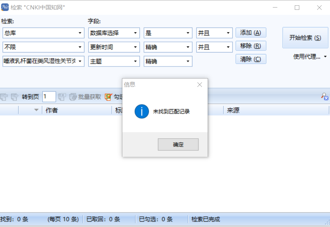This screenshot has height=227, width=330.
Task: Click the previous page arrow icon
Action: pos(4,97)
